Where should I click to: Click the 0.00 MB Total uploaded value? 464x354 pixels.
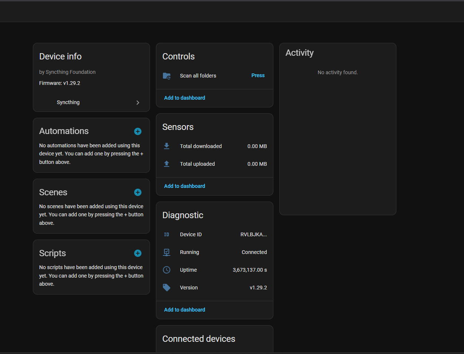(257, 164)
